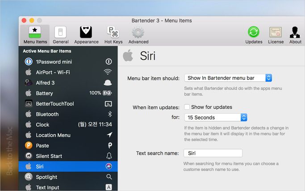Image resolution: width=305 pixels, height=191 pixels.
Task: Click the Paste P status icon
Action: tap(110, 145)
